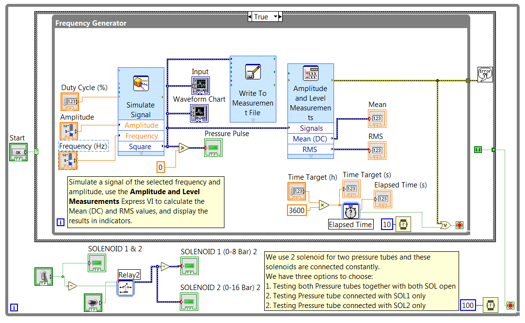Click the Wait timer wired to the 10 constant
This screenshot has height=323, width=525.
(x=403, y=224)
